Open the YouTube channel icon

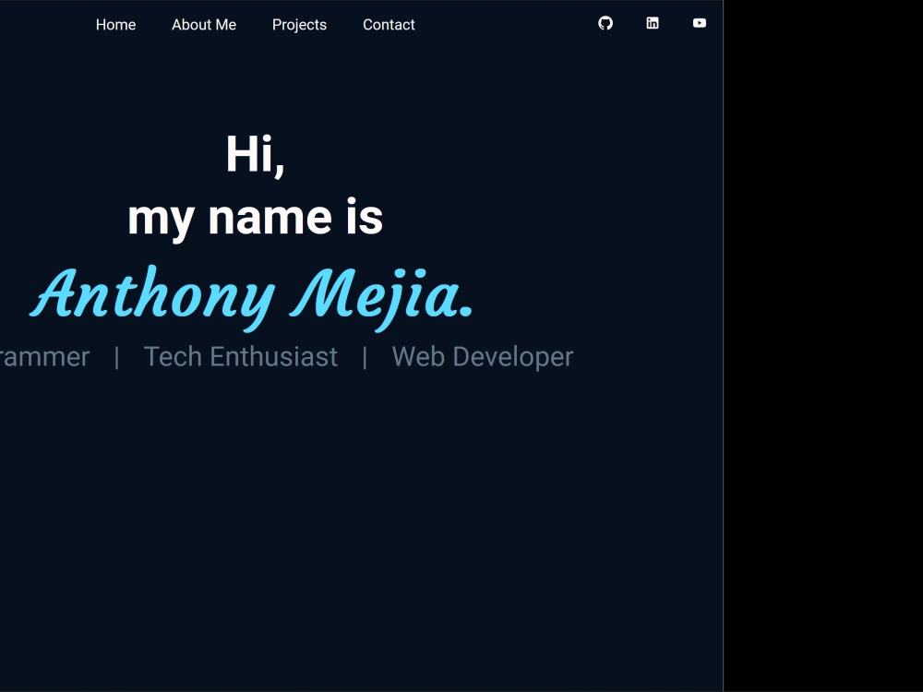point(700,24)
